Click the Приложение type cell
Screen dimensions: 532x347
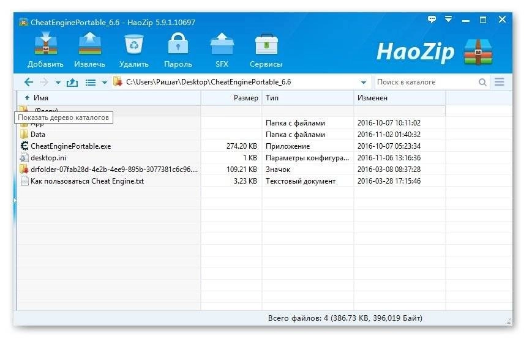[288, 146]
